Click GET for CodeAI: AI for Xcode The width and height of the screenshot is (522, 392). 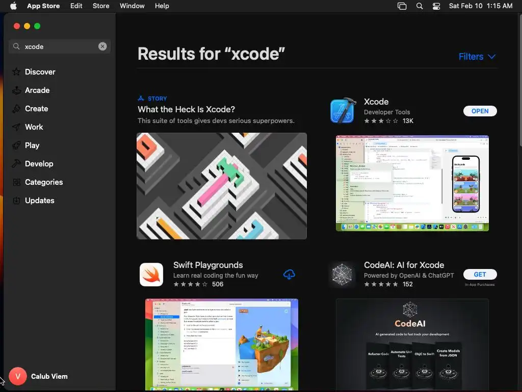(x=480, y=274)
